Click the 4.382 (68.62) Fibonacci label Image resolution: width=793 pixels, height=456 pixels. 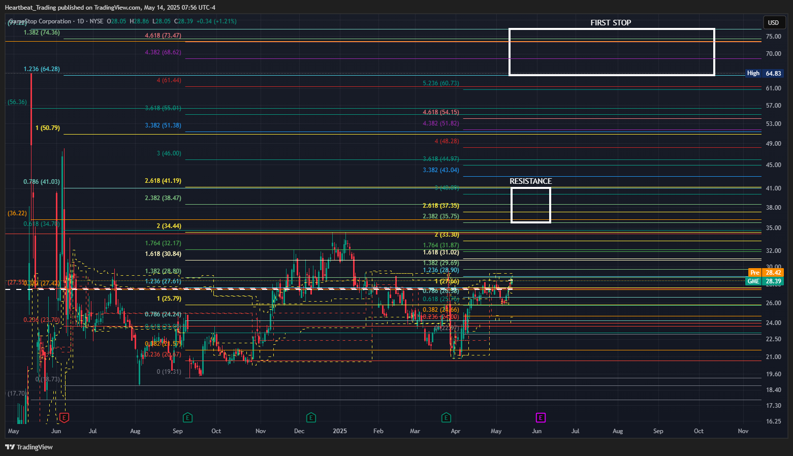coord(163,52)
